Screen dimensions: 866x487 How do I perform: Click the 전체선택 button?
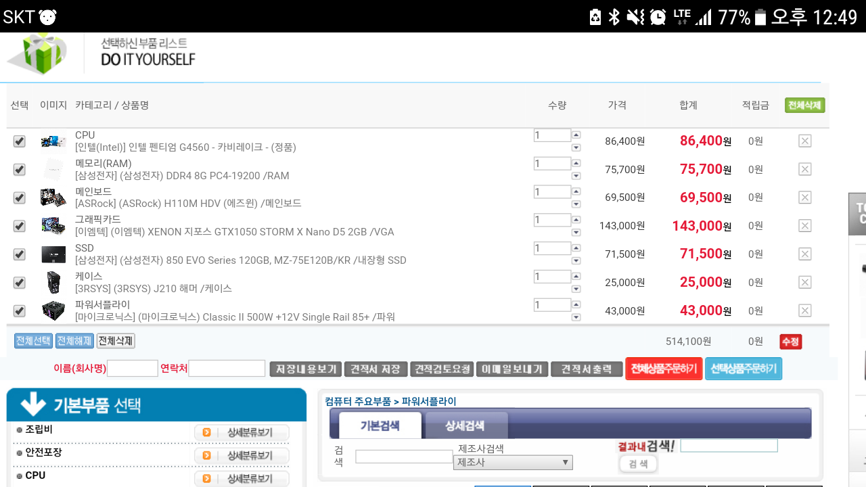33,341
